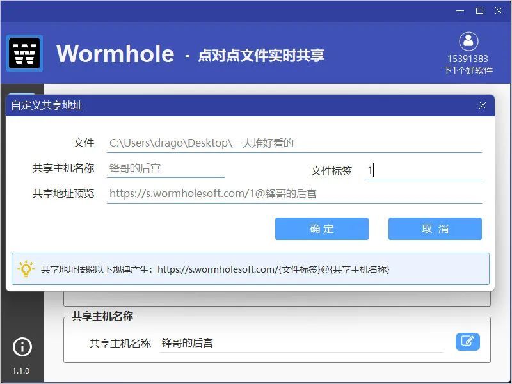This screenshot has width=512, height=384.
Task: Minimize the Wormhole window
Action: tap(460, 11)
